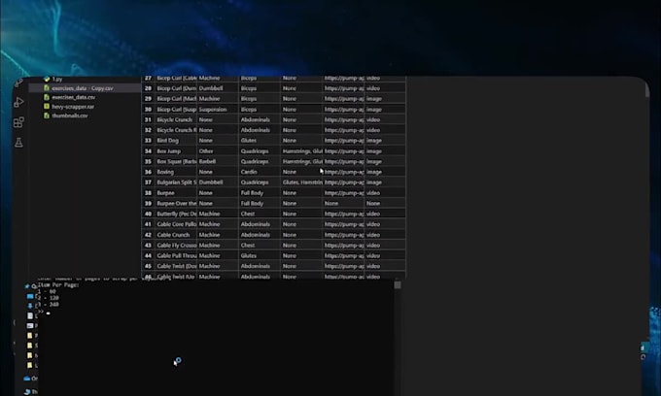This screenshot has height=396, width=661.
Task: Click the OneDrive icon in File Explorer sidebar
Action: click(x=27, y=379)
